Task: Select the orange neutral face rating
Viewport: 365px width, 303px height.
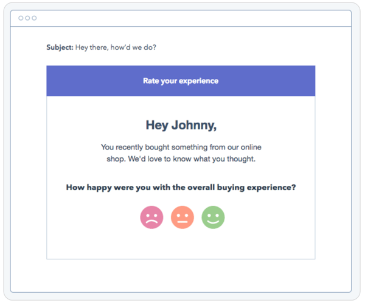Action: 182,217
